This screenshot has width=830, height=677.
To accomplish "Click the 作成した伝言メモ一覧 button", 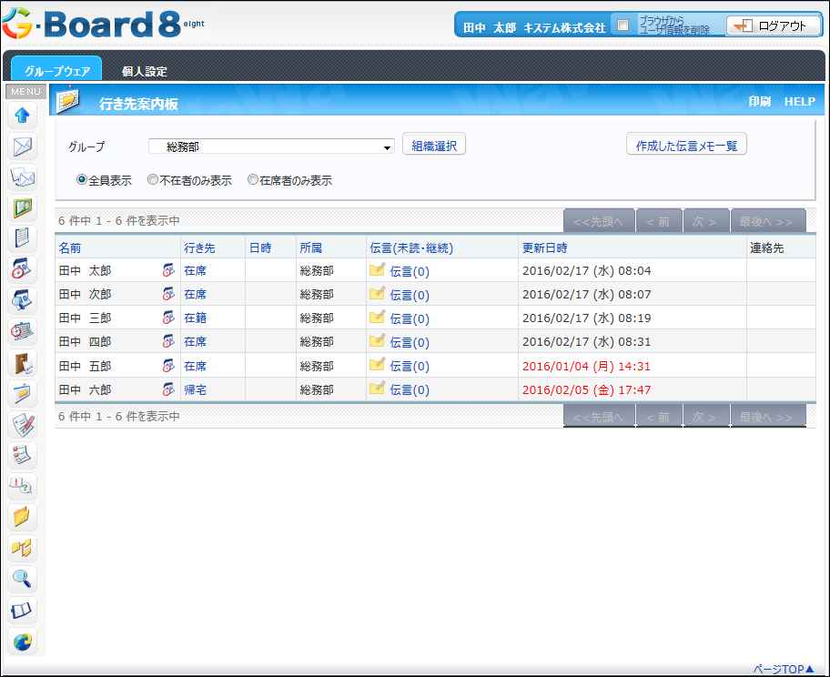I will pyautogui.click(x=686, y=145).
